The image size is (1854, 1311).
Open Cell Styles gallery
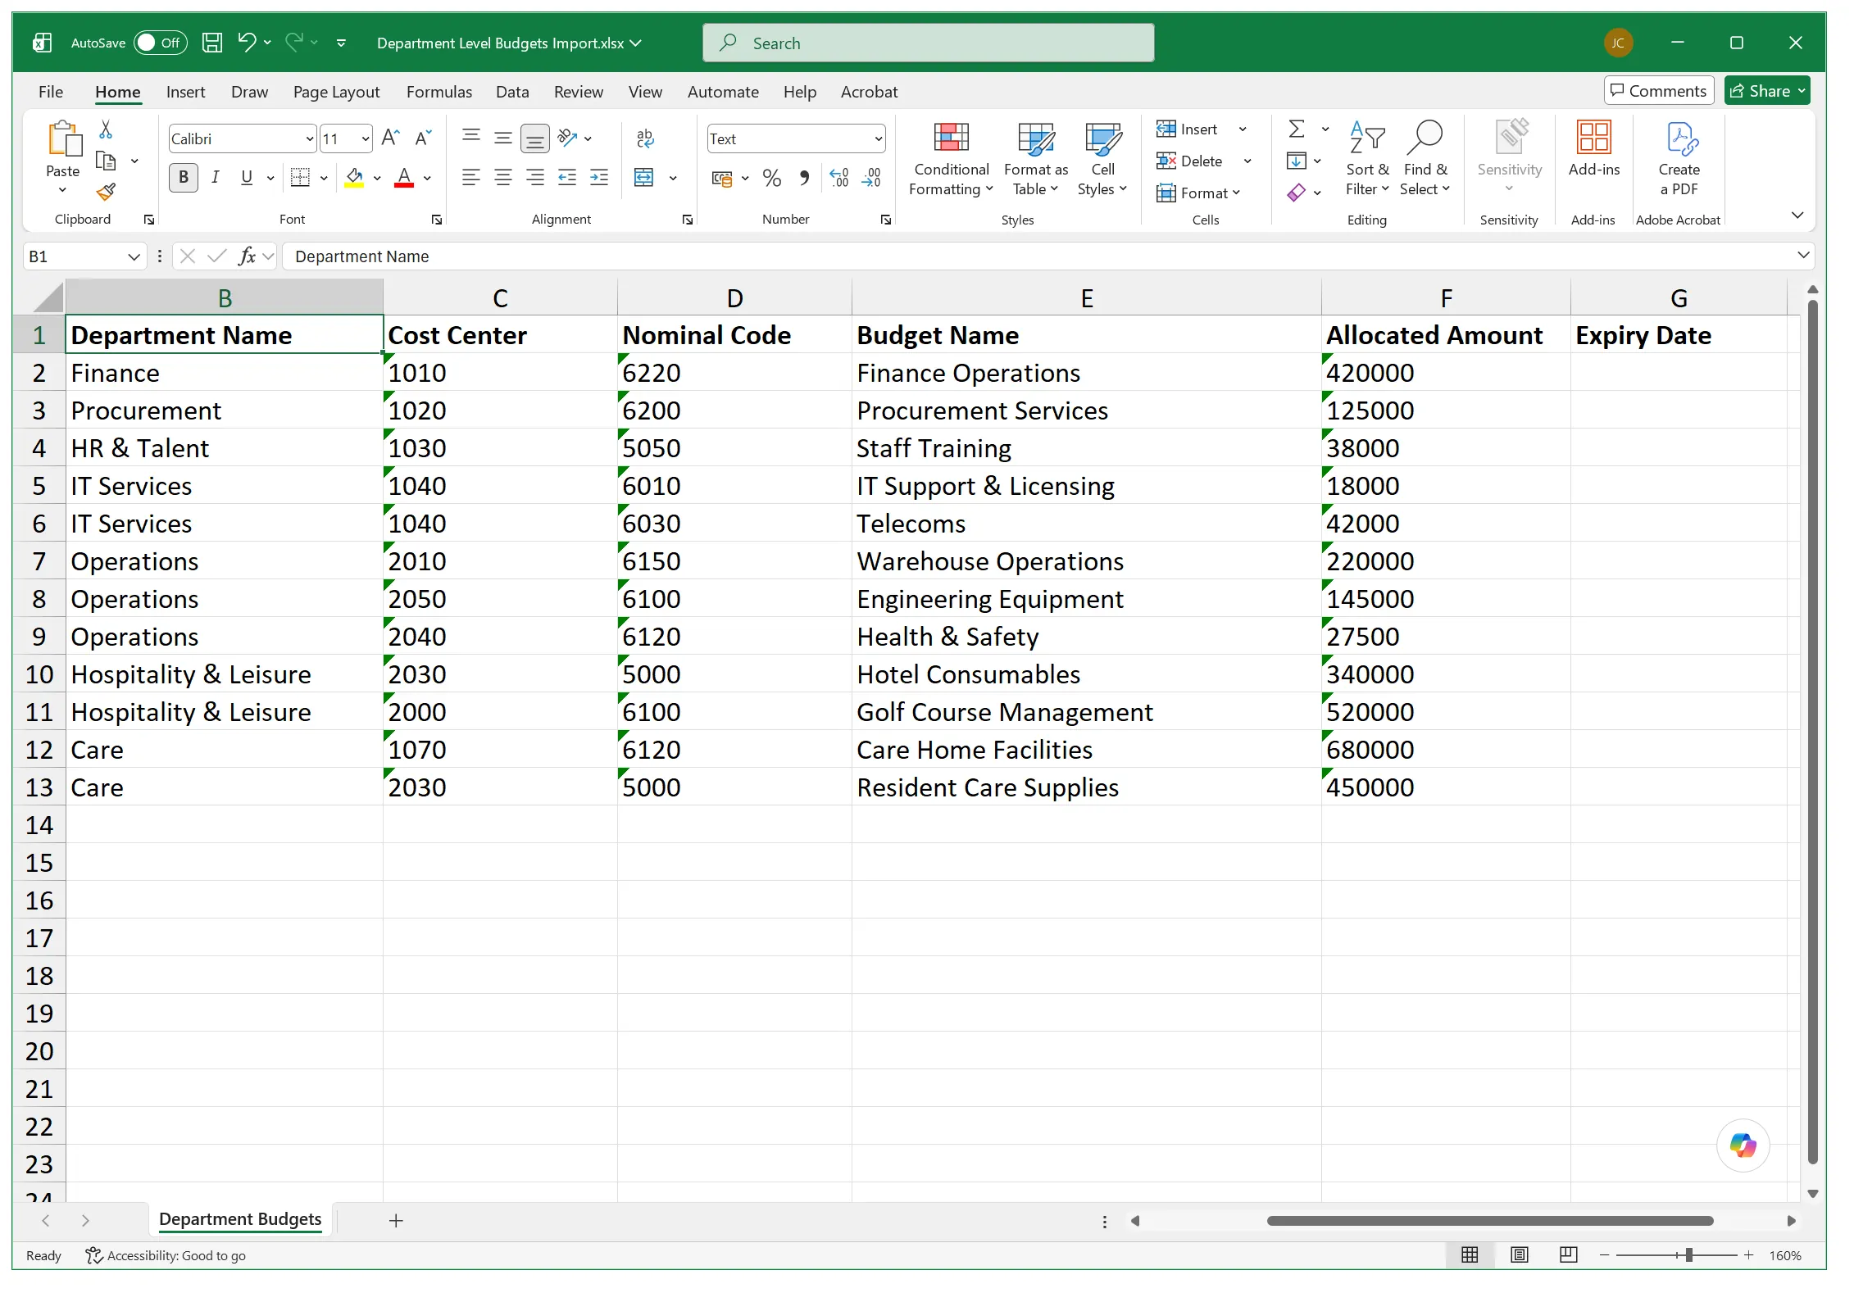click(1102, 160)
